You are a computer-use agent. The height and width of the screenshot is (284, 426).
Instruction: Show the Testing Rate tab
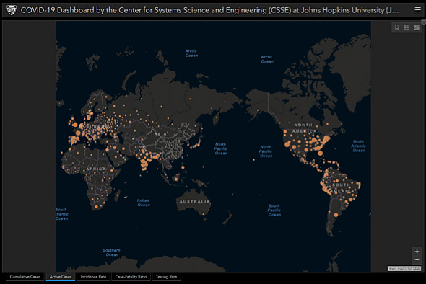tap(166, 277)
